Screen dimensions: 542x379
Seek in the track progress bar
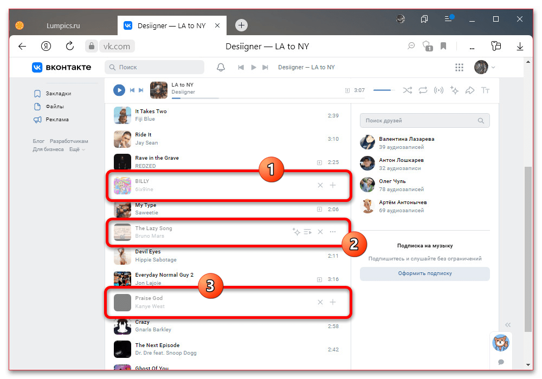pos(268,99)
